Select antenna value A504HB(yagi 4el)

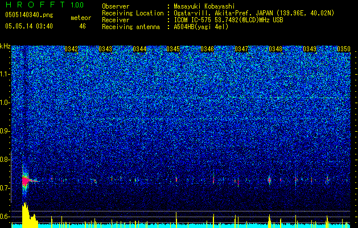tap(201, 27)
